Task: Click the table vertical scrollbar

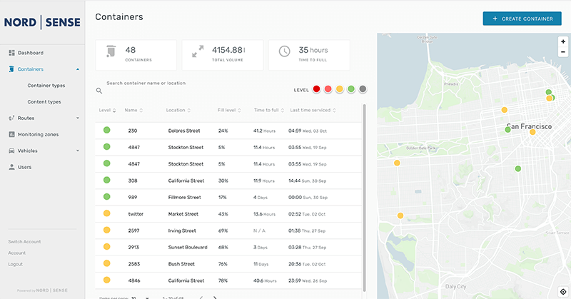Action: point(364,197)
